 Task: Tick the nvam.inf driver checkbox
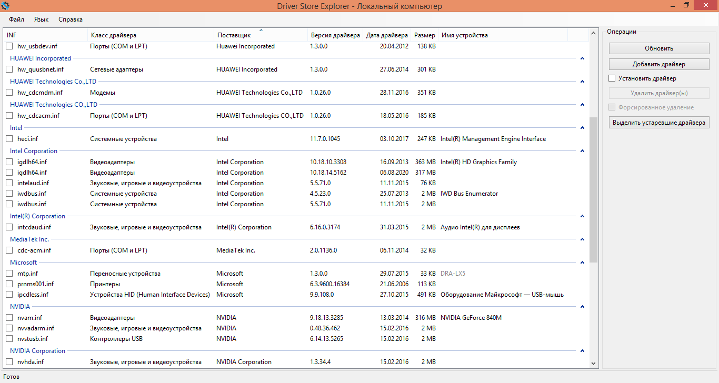click(x=9, y=318)
